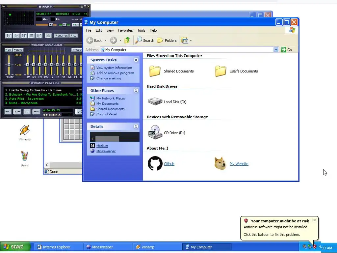Close antivirus warning balloon
Screen dimensions: 337x253
[x=314, y=220]
